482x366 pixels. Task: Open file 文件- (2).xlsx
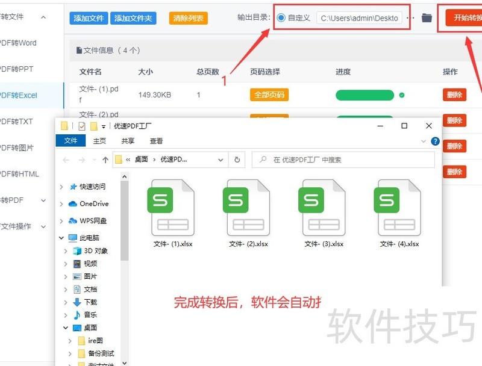248,214
